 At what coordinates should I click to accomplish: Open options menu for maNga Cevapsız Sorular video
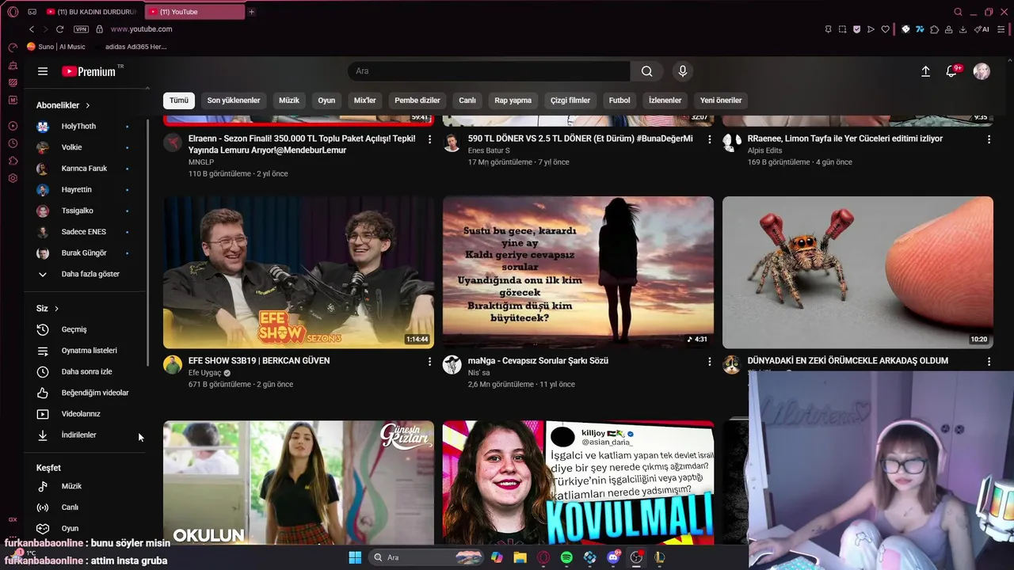[709, 361]
